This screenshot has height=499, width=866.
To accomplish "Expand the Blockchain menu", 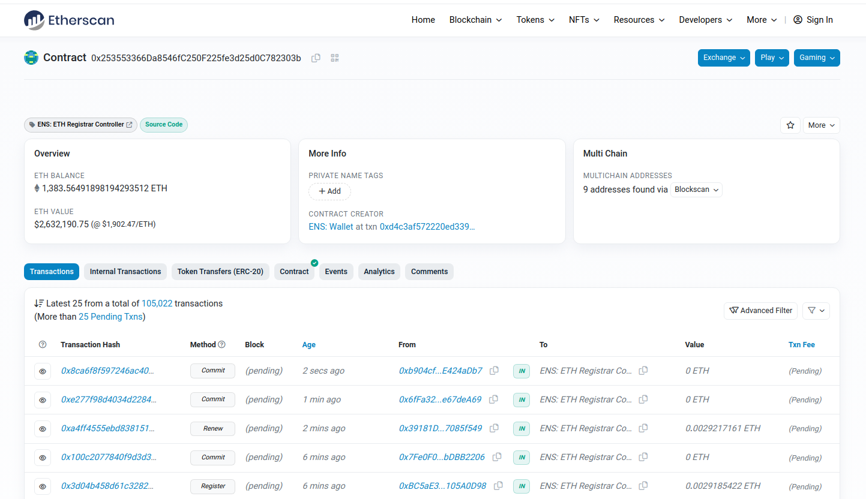I will point(476,20).
